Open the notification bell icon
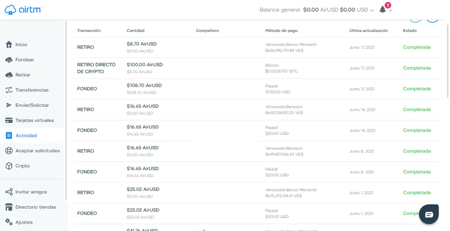The width and height of the screenshot is (450, 231). pos(383,10)
